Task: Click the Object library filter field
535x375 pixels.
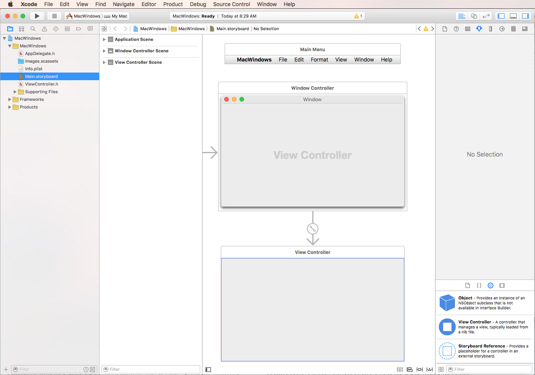Action: 489,369
